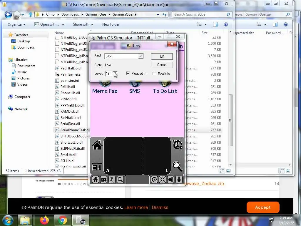Tap the HotSync silkscreen icon beside graffiti area

click(x=178, y=145)
